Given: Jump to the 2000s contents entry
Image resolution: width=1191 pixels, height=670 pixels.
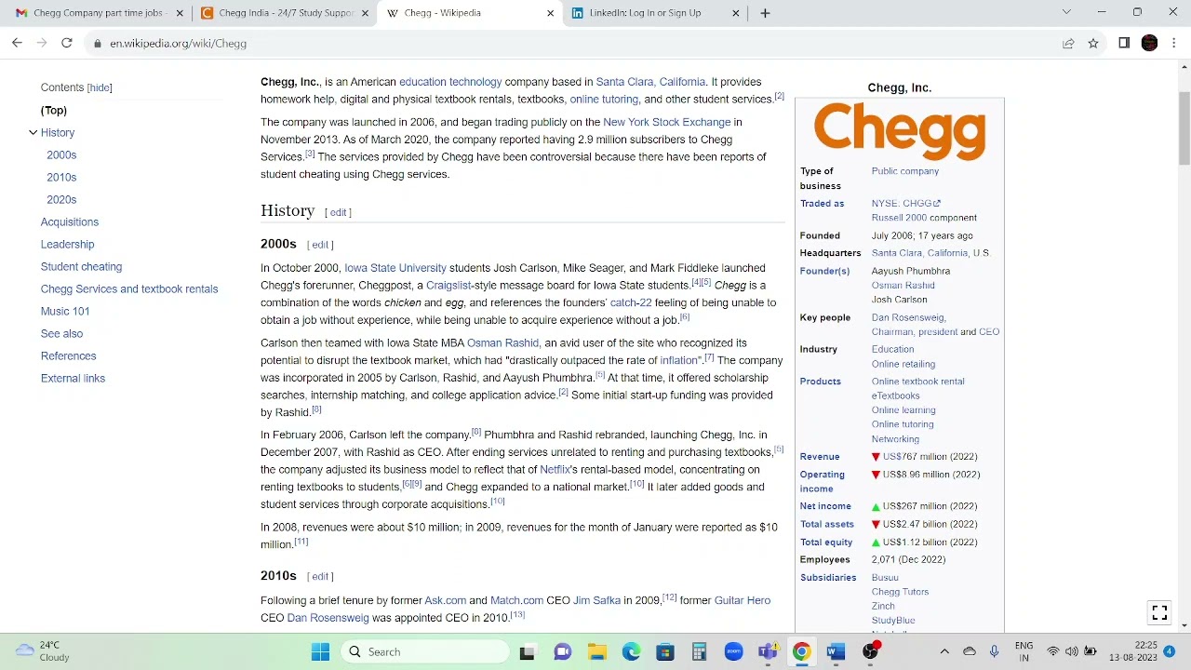Looking at the screenshot, I should (61, 154).
